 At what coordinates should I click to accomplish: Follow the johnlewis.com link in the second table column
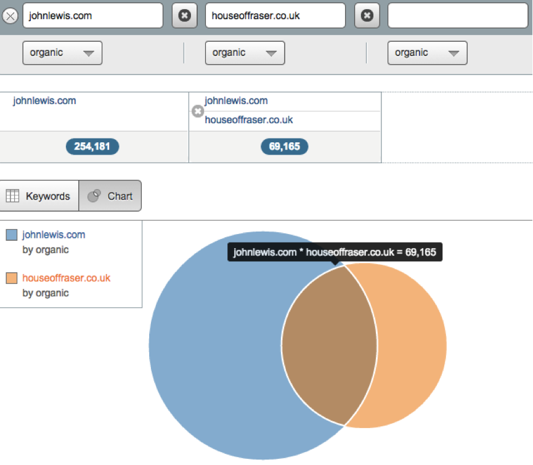click(x=236, y=101)
